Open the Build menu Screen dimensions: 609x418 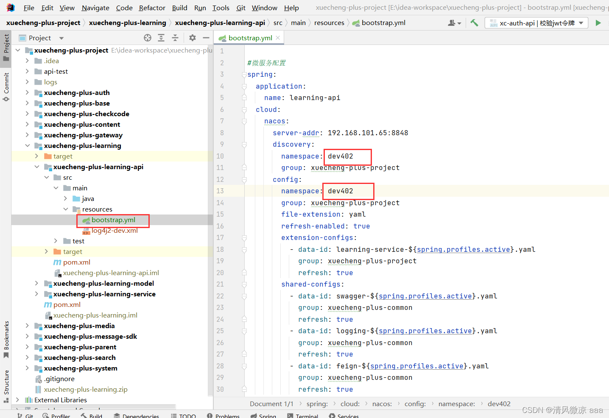pos(179,8)
